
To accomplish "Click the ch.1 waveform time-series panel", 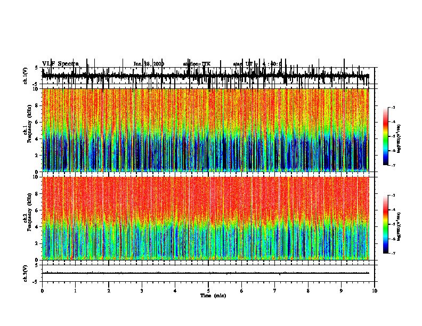I will coord(208,76).
